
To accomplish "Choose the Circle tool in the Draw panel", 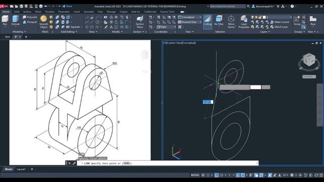I will tap(97, 22).
